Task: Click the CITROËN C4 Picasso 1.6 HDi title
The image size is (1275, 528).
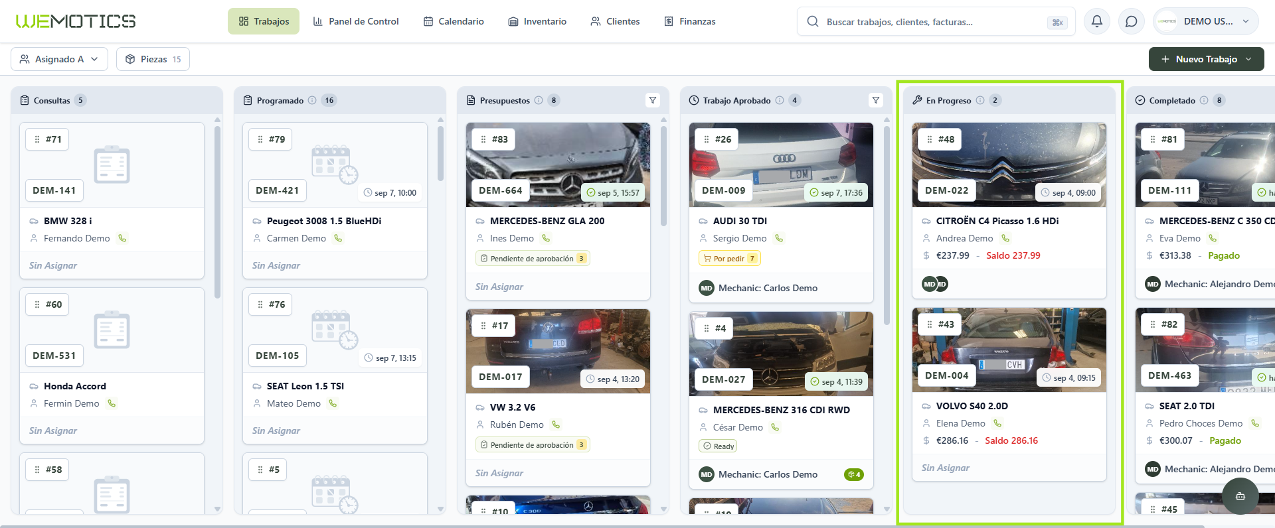Action: pos(997,221)
